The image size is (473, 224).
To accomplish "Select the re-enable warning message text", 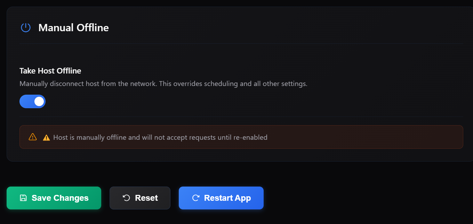I will 160,137.
